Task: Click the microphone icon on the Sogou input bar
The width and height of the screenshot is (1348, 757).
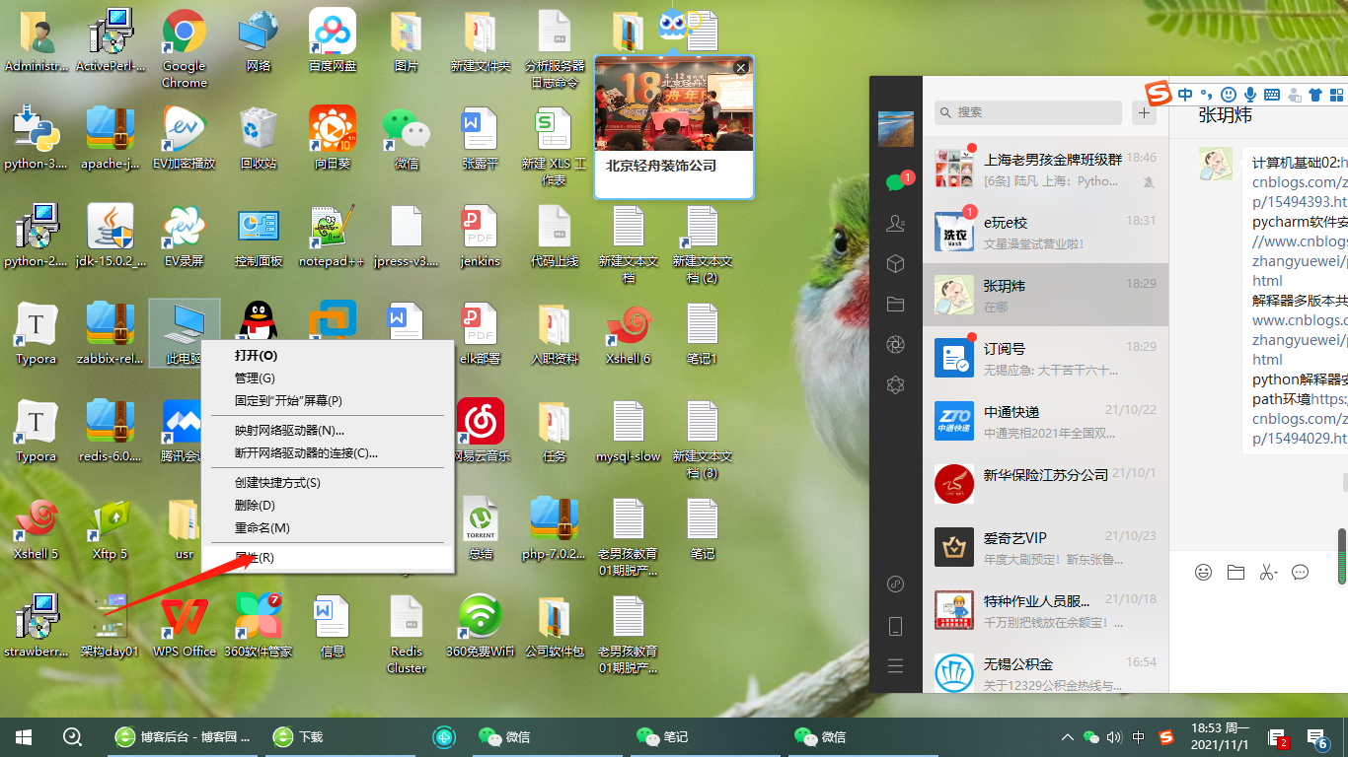Action: [1250, 94]
